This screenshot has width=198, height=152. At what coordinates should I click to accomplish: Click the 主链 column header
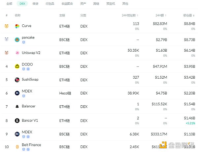click(62, 15)
